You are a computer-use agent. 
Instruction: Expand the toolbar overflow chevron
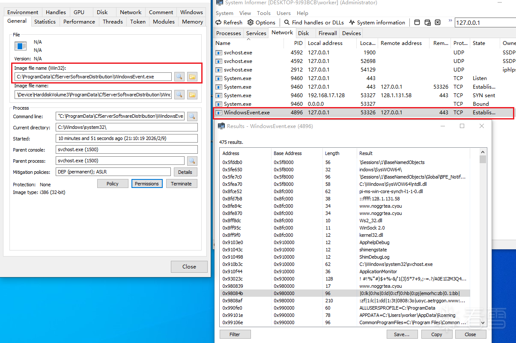[x=450, y=21]
